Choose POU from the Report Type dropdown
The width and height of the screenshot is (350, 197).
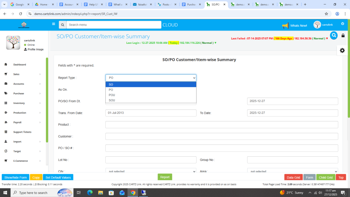tap(150, 95)
